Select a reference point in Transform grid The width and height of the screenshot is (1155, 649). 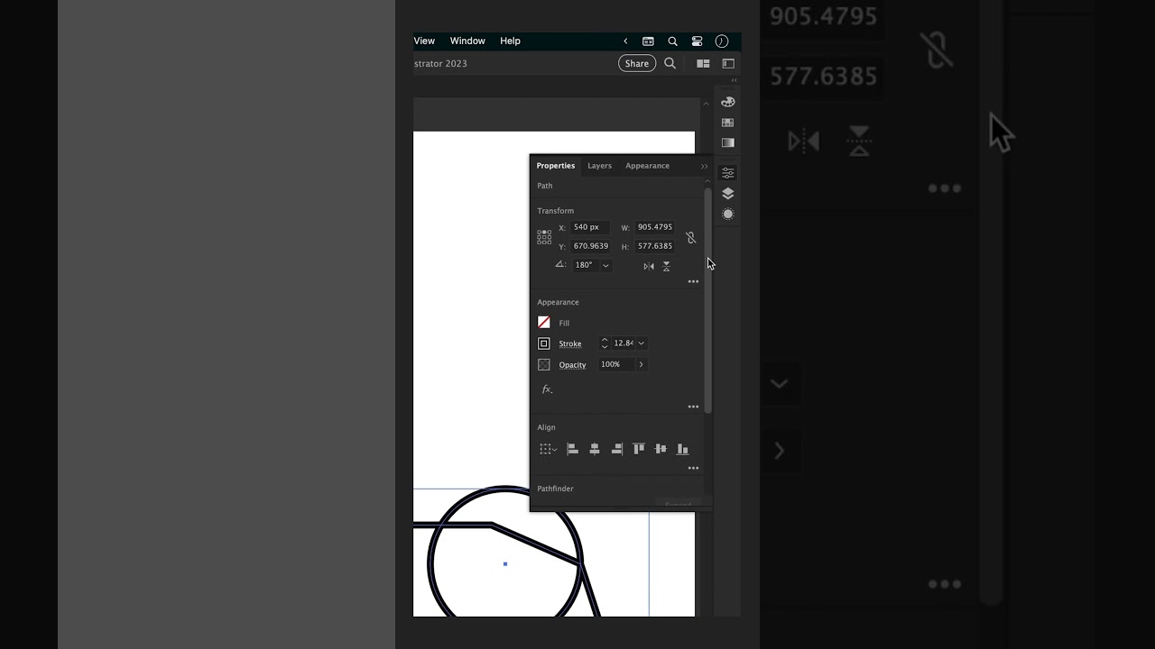pyautogui.click(x=544, y=237)
